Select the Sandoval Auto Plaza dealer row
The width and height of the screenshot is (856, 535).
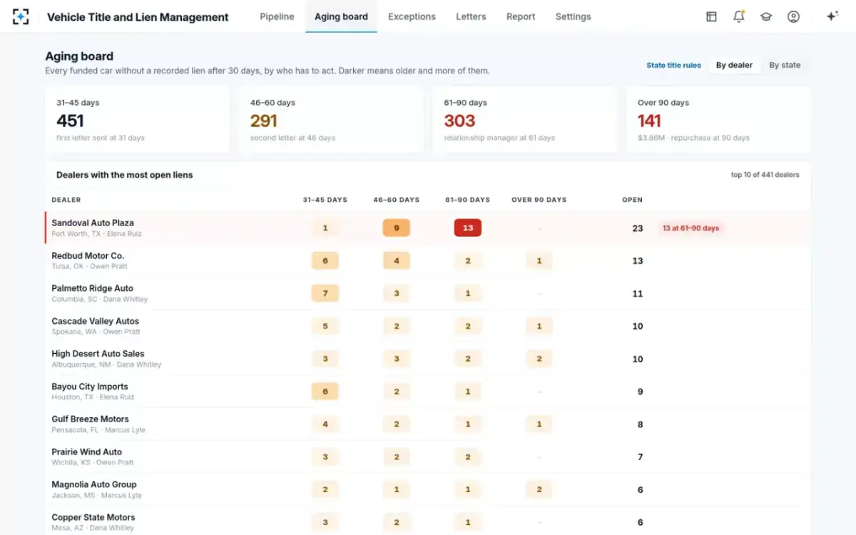428,228
